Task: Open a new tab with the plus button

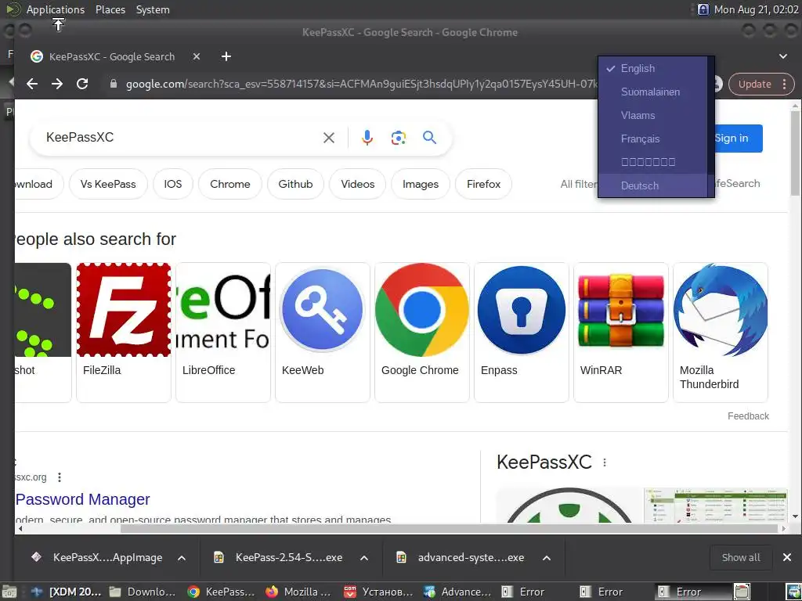Action: (226, 56)
